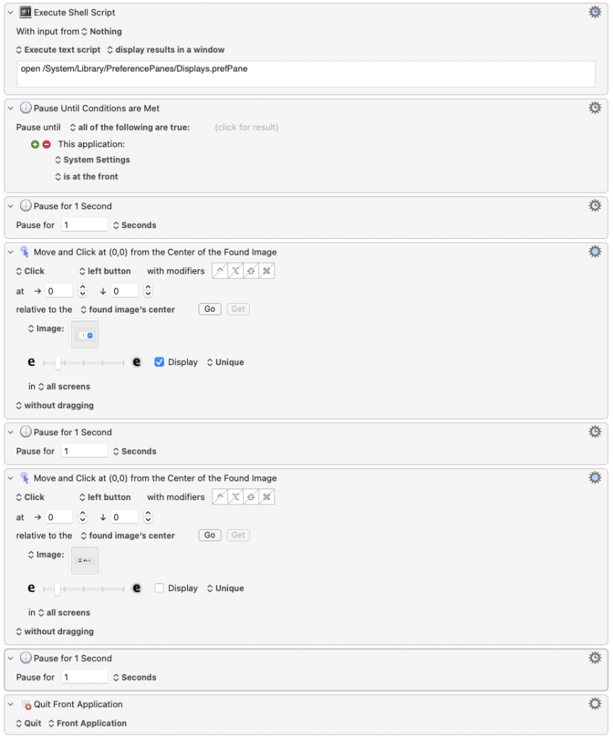Click the found image well in the second click action
This screenshot has height=739, width=613.
pyautogui.click(x=85, y=561)
